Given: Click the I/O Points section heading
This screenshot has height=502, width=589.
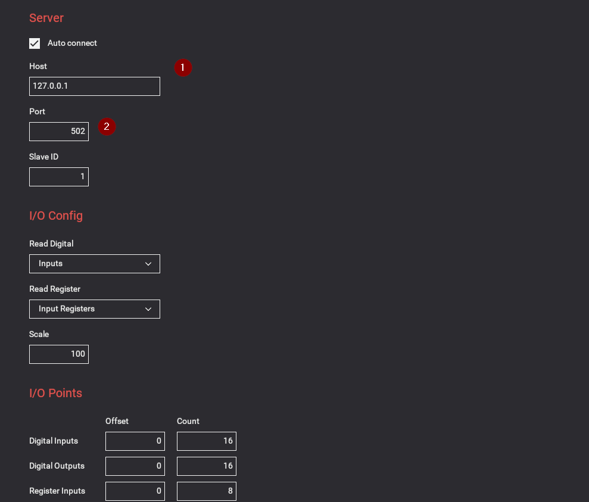Looking at the screenshot, I should coord(55,393).
